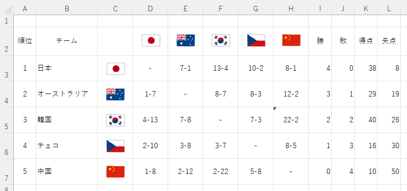This screenshot has width=407, height=191.
Task: Click the Australia flag in header row
Action: [x=186, y=40]
